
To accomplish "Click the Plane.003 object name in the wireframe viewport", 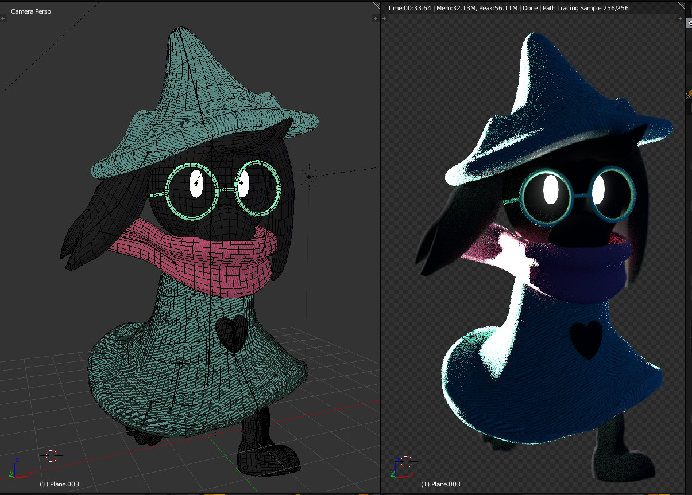I will tap(59, 484).
